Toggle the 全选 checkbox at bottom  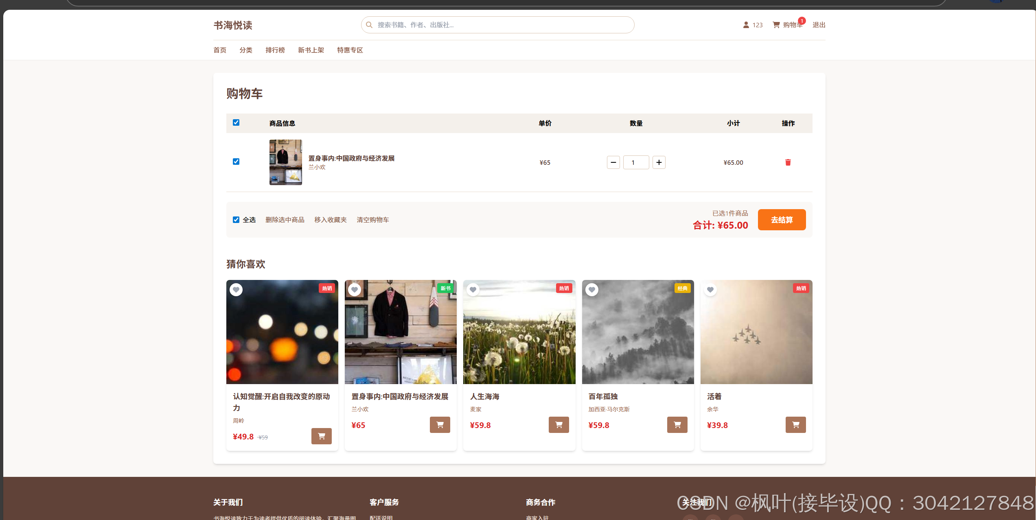(x=236, y=220)
